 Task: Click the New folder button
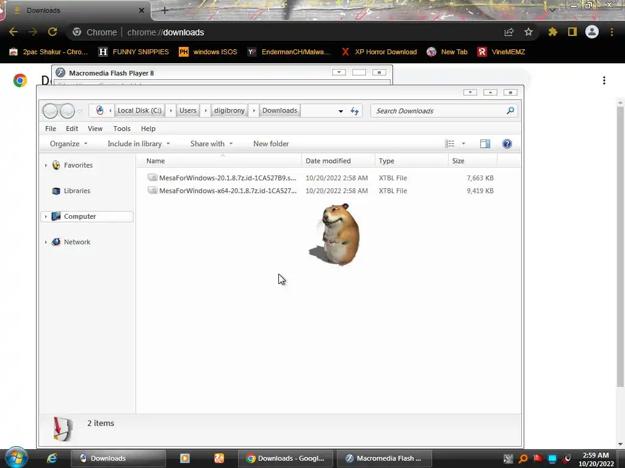coord(271,144)
